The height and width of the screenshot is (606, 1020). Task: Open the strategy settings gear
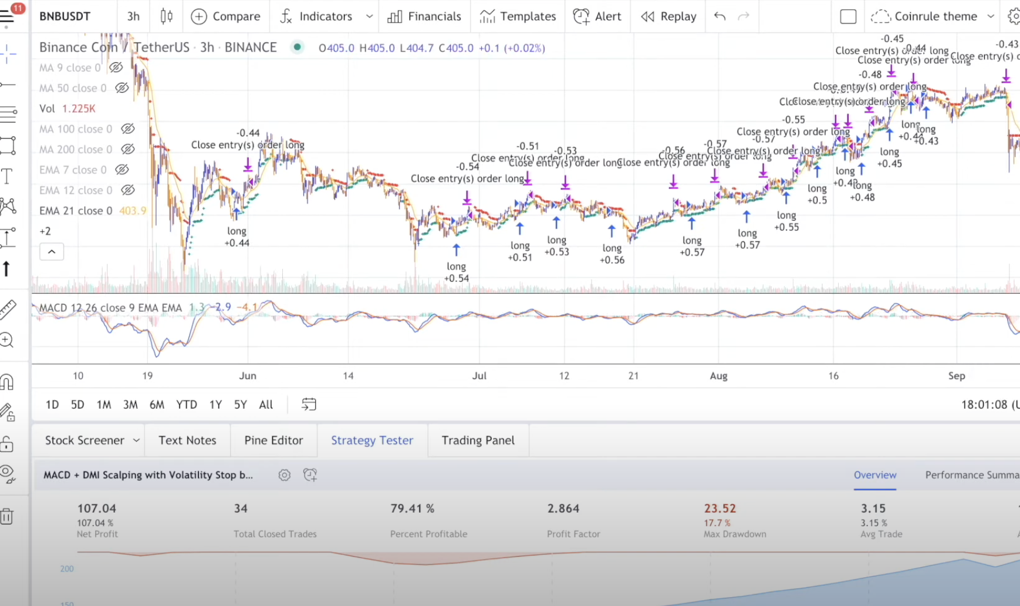[285, 475]
